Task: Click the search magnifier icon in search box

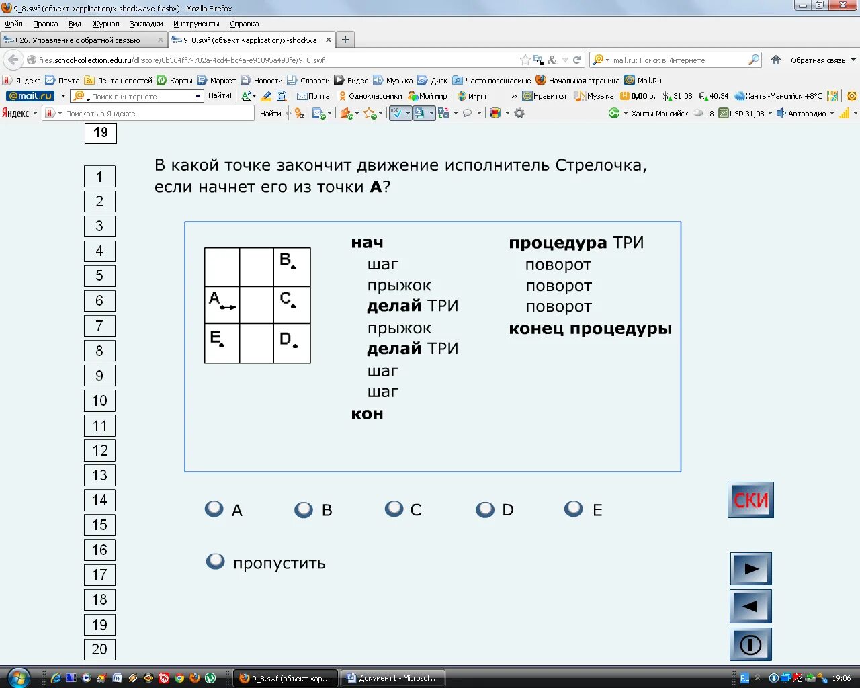Action: point(754,60)
